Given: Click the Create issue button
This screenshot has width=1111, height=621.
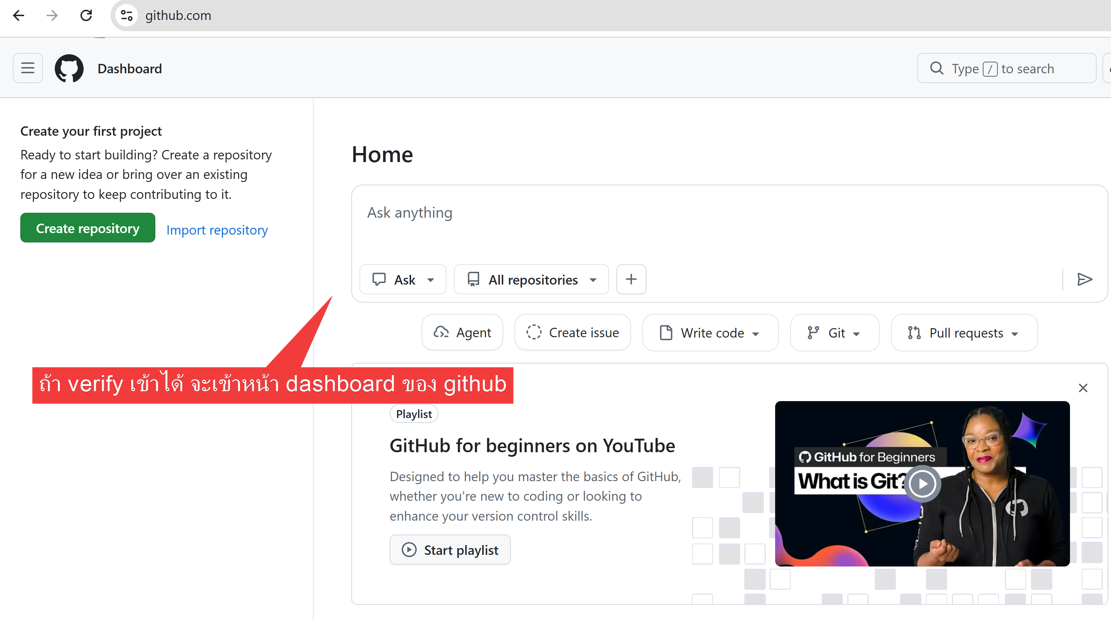Looking at the screenshot, I should [573, 333].
